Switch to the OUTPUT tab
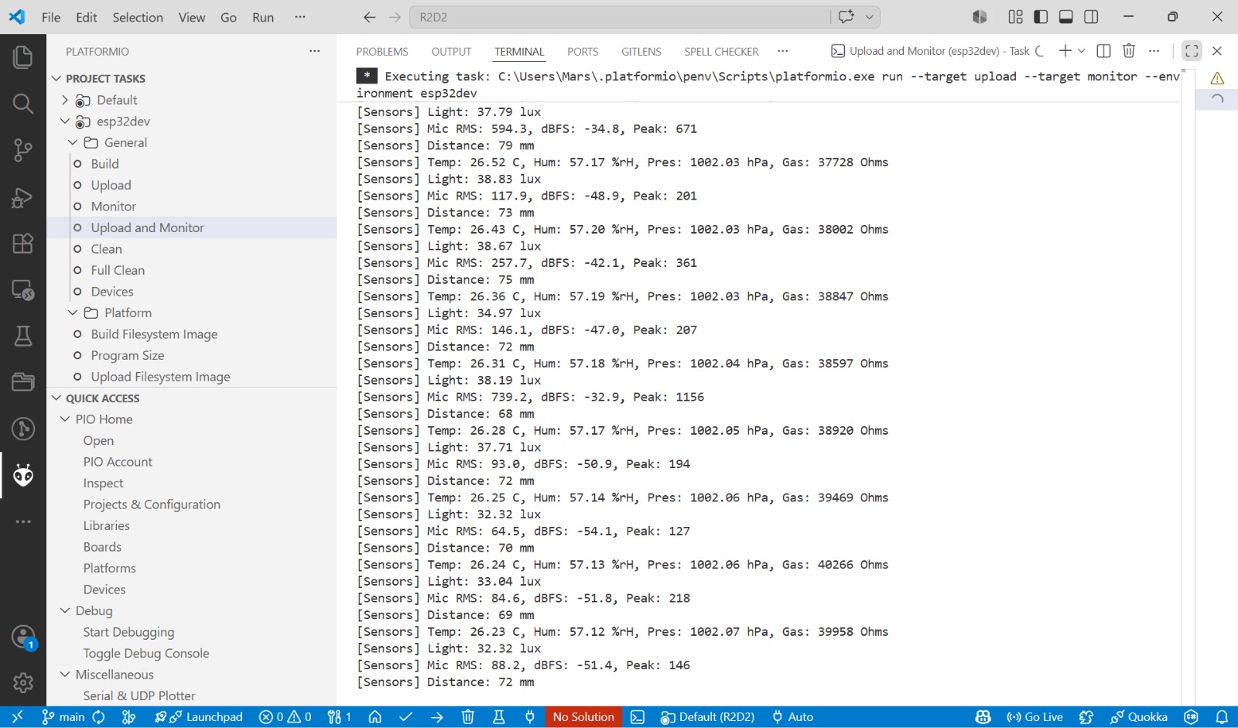Viewport: 1238px width, 728px height. (451, 52)
